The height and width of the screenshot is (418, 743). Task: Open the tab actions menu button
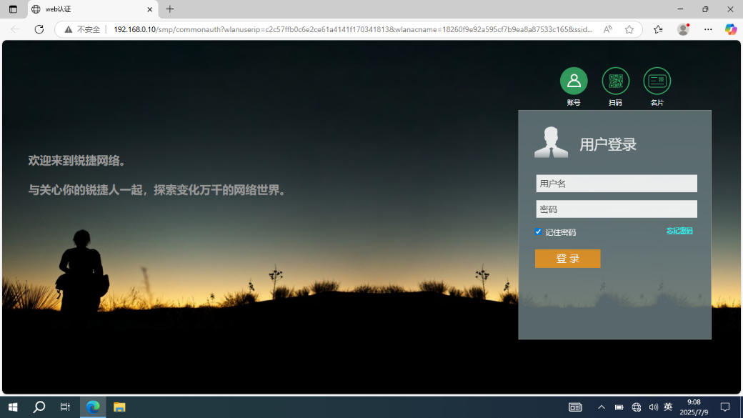pos(13,9)
